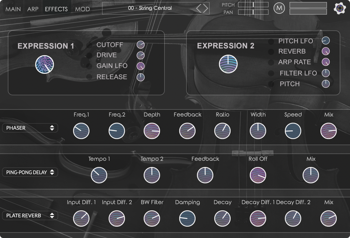Click the large Expression 2 macro knob

(x=228, y=64)
